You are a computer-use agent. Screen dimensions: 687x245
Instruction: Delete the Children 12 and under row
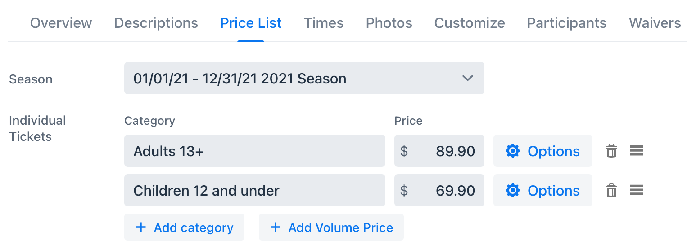611,191
